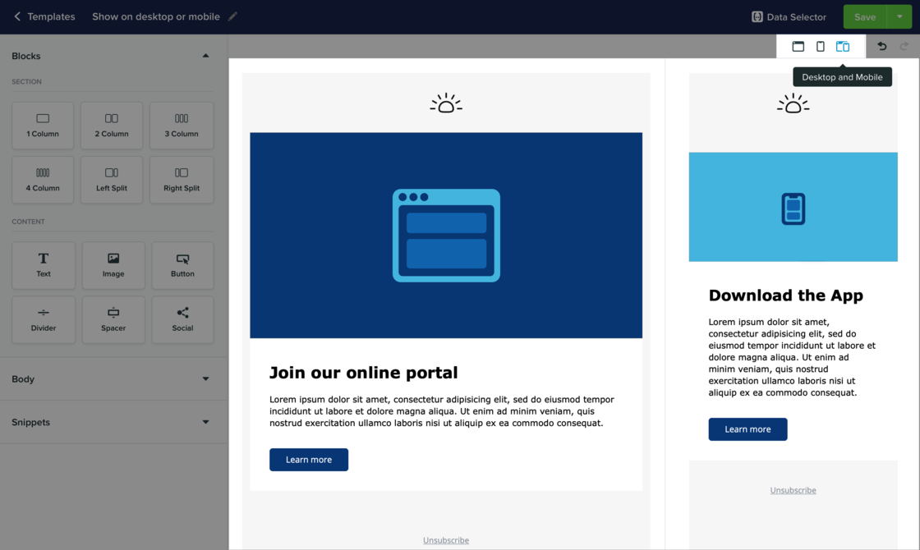Go back to Templates
This screenshot has height=550, width=920.
(44, 16)
